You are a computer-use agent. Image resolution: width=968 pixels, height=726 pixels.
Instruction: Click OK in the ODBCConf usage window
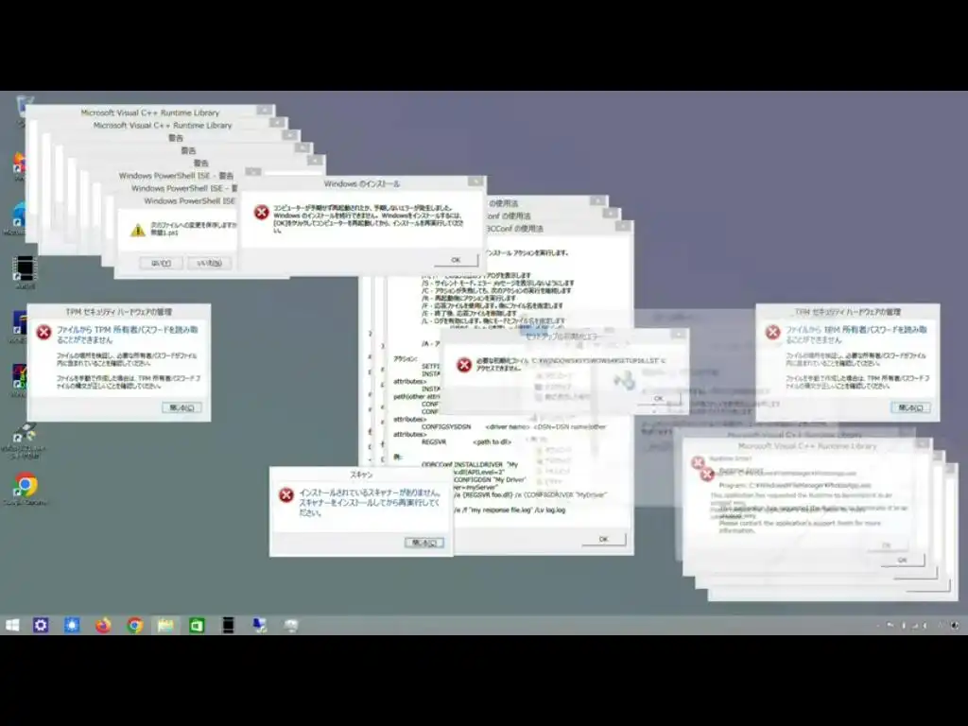[603, 539]
